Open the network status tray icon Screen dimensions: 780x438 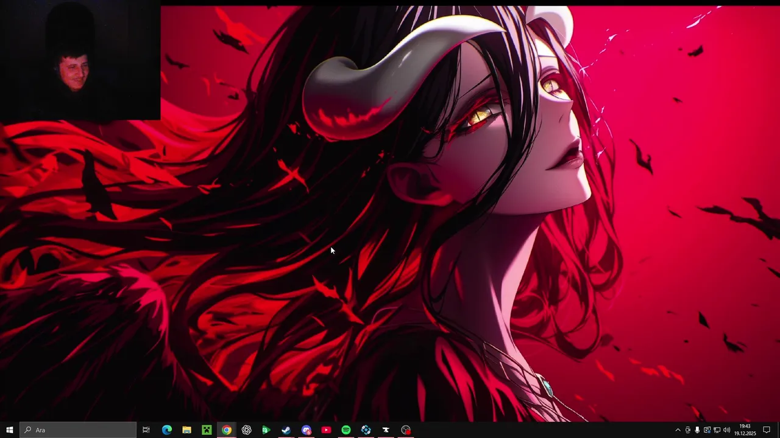coord(717,430)
